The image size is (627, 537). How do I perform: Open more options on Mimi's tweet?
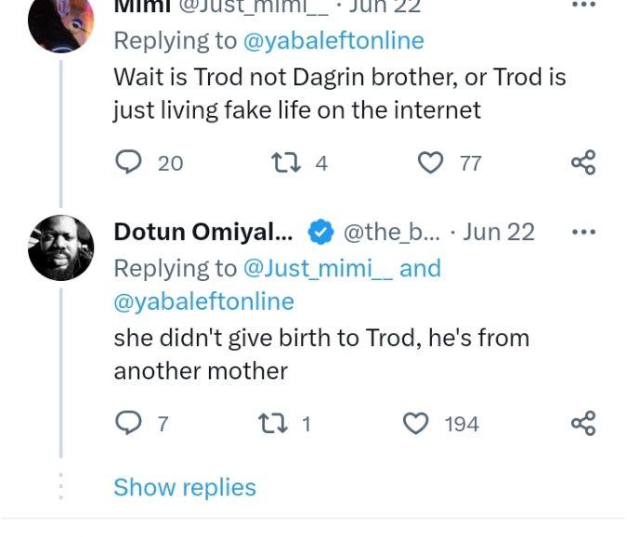tap(582, 6)
